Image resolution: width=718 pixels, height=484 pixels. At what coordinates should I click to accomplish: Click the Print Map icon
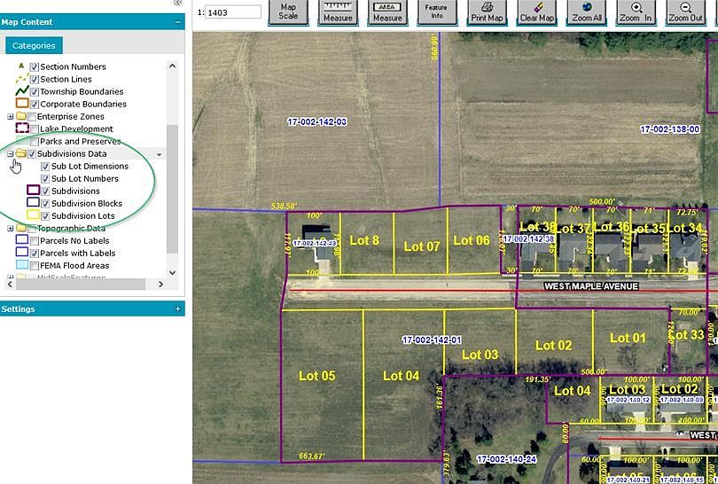[x=487, y=12]
